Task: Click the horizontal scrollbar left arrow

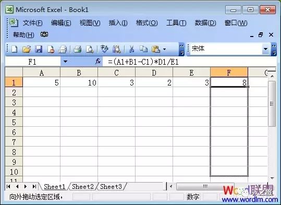Action: (x=171, y=187)
